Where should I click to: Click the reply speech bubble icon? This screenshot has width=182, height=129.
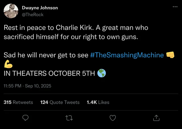coord(25,117)
